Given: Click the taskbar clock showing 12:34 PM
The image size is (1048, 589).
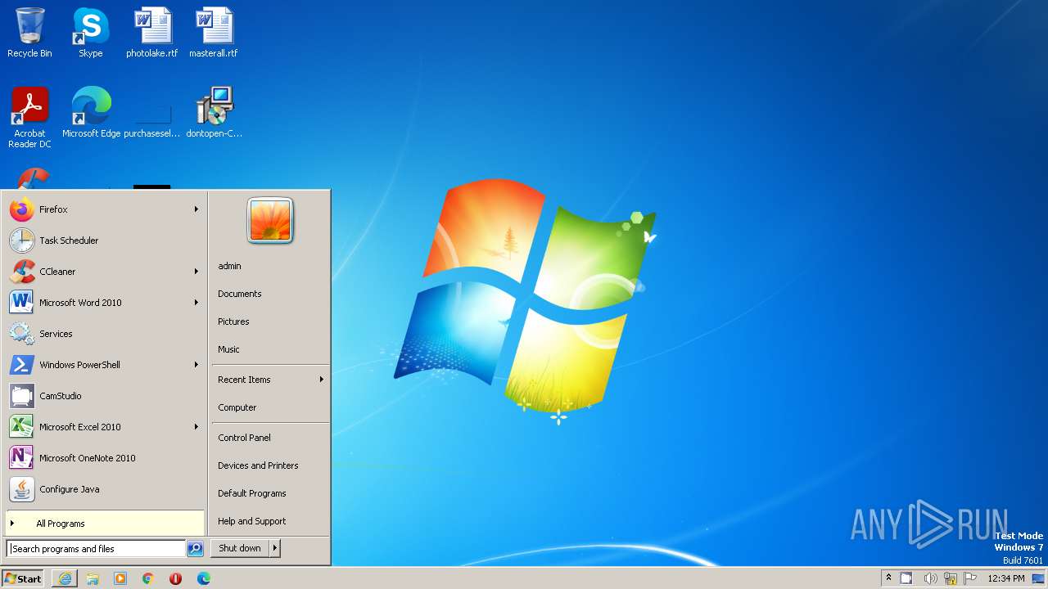Looking at the screenshot, I should coord(1006,578).
